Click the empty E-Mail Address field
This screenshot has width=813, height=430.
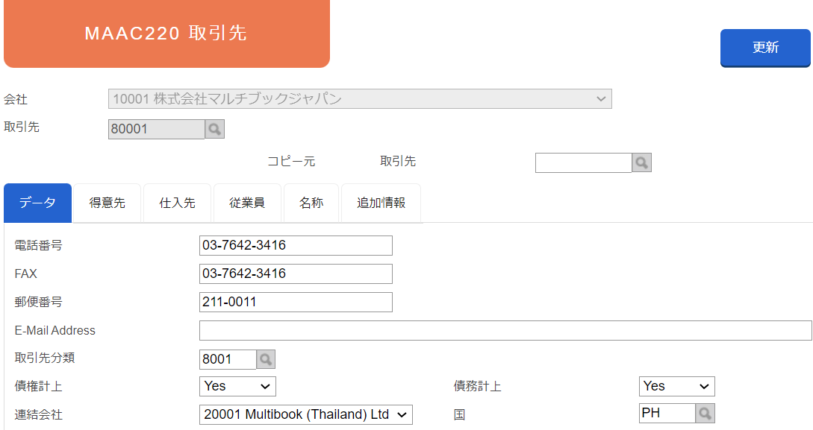click(x=505, y=331)
